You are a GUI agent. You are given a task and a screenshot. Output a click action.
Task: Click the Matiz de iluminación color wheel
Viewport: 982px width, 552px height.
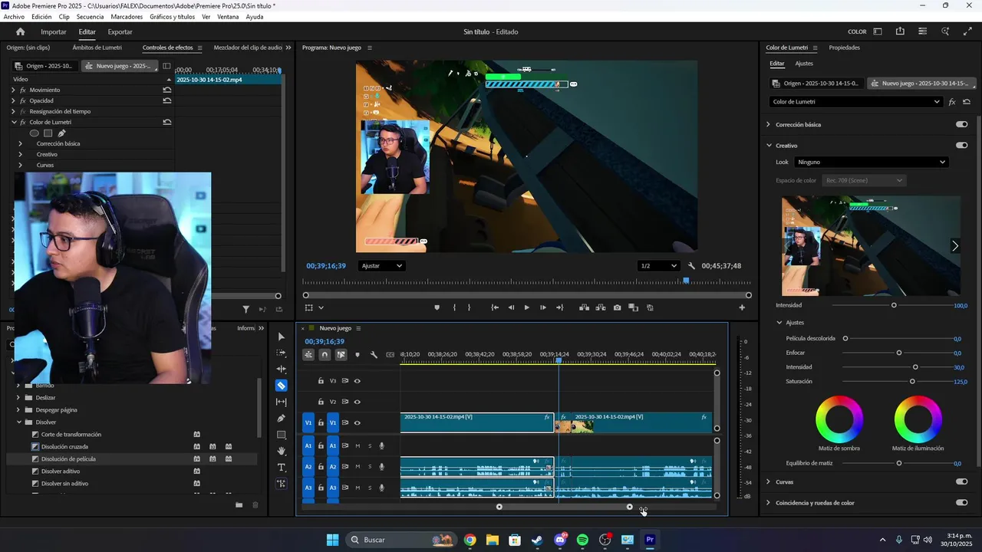[x=918, y=419]
